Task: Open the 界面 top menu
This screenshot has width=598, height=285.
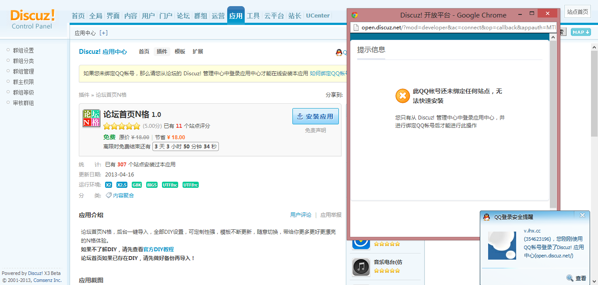Action: 113,16
